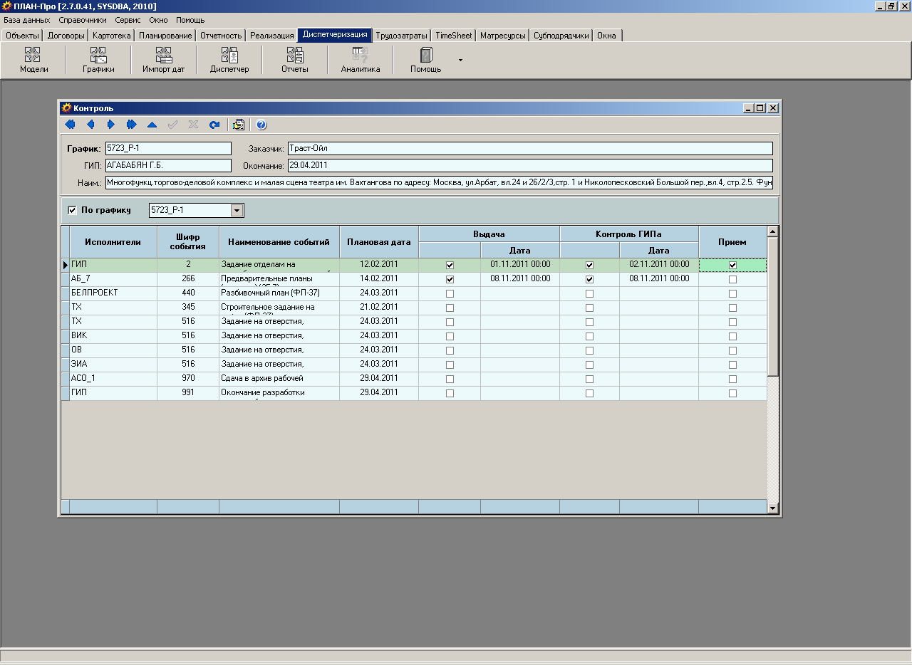Check Выдача box in БЕЛПРОЕКТ row
The image size is (912, 665).
click(x=450, y=293)
